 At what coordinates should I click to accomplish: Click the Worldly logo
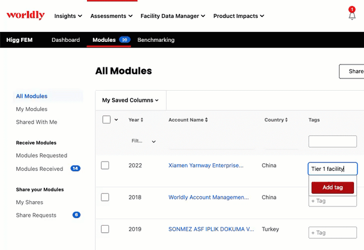point(26,15)
